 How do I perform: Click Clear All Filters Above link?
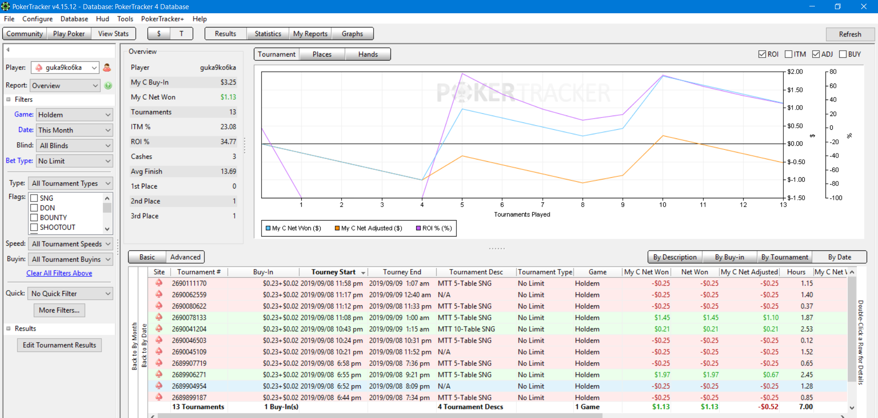pos(59,273)
